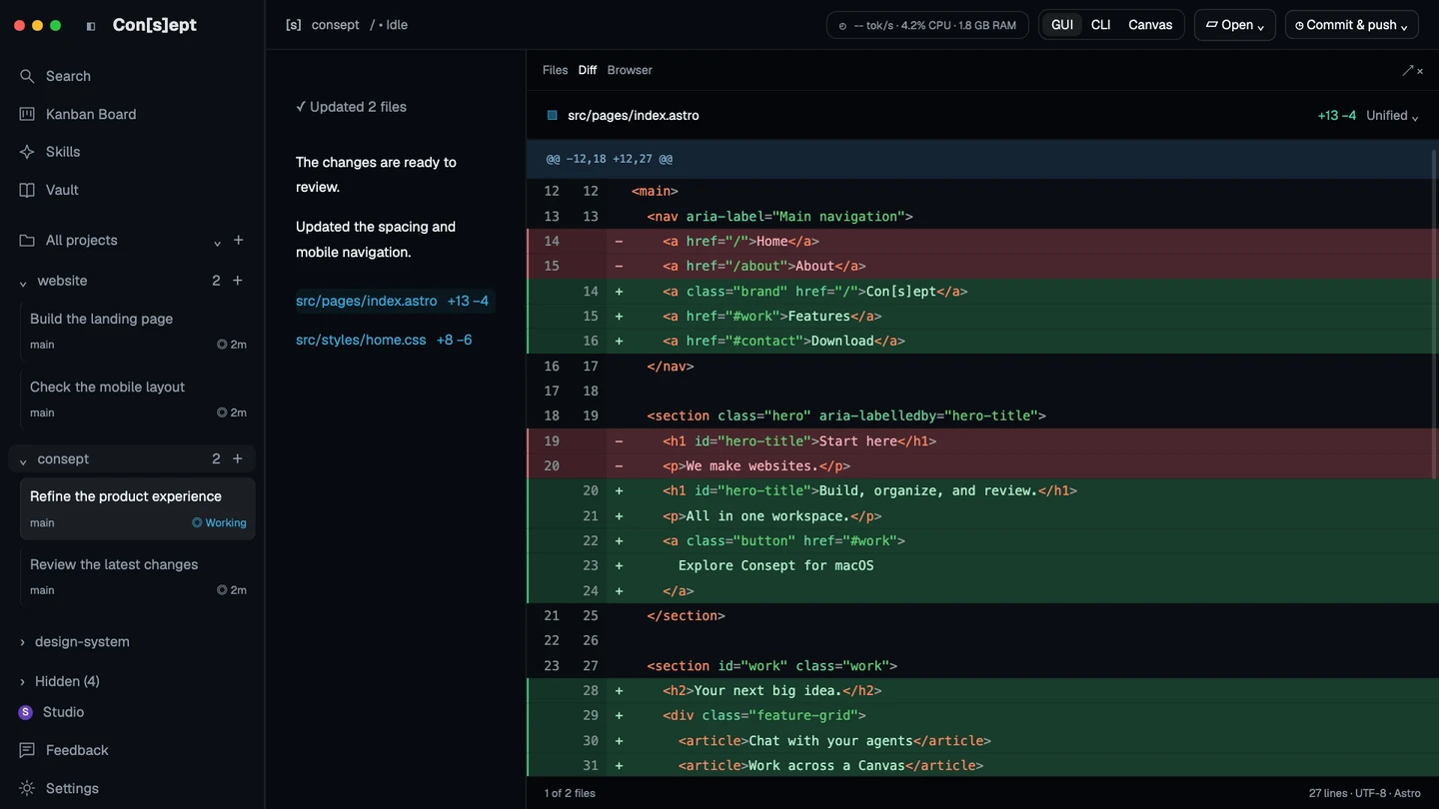Click the Kanban Board icon

tap(27, 114)
